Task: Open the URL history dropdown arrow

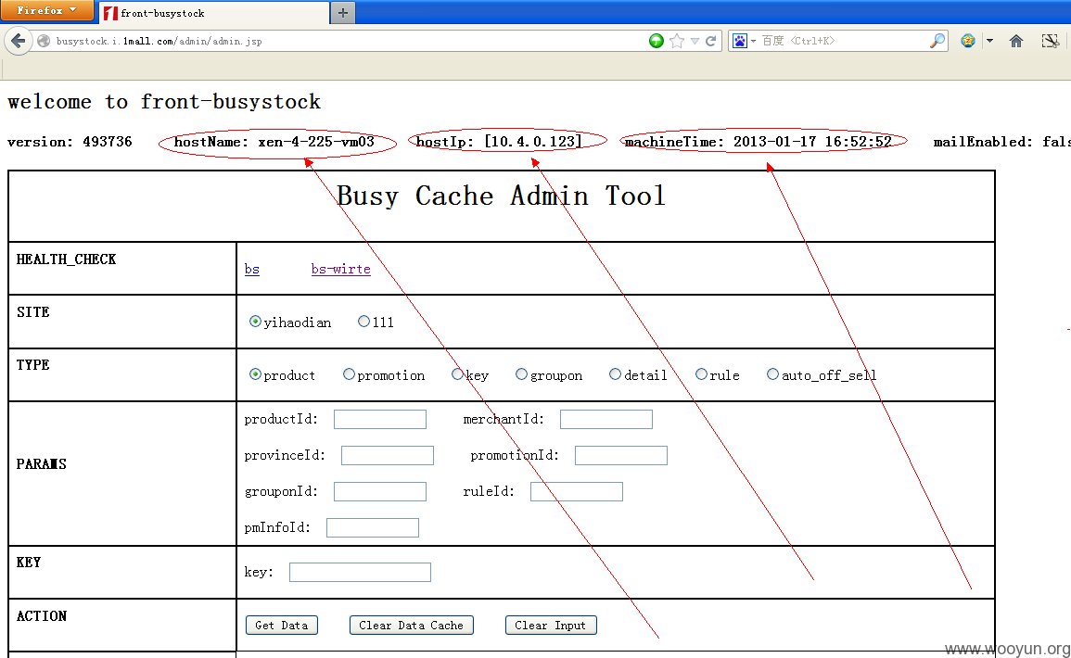Action: (695, 41)
